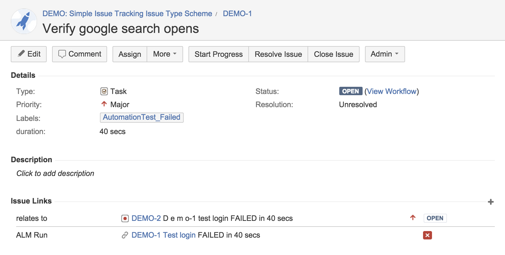Click to add description field

55,174
